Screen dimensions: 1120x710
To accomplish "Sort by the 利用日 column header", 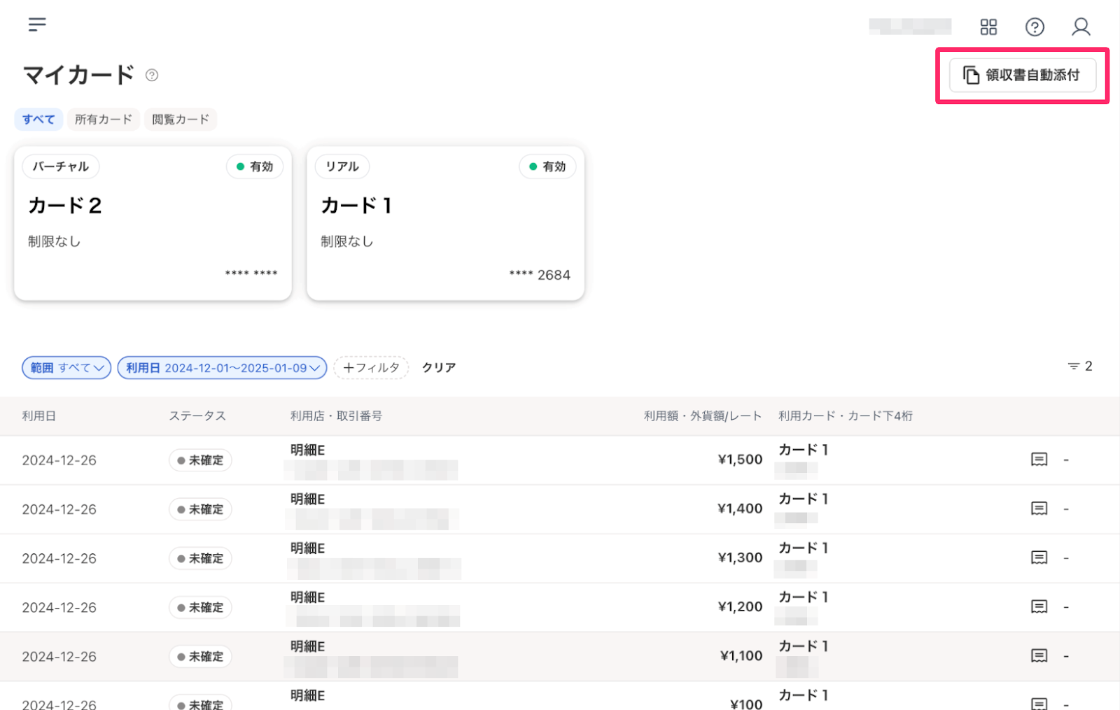I will click(39, 416).
